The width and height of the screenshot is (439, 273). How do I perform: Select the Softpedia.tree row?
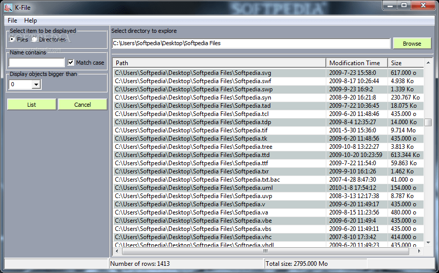tap(268, 147)
